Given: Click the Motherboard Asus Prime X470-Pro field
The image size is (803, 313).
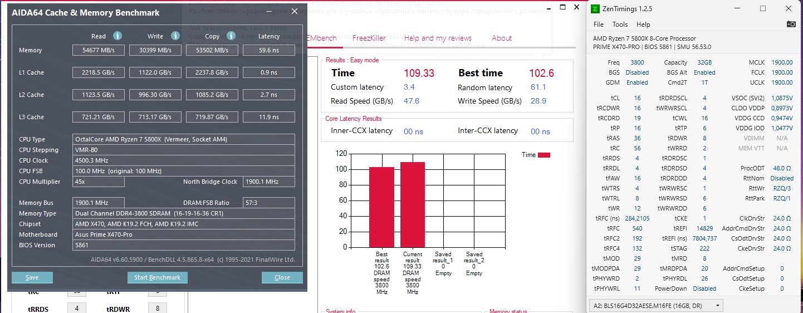Looking at the screenshot, I should 184,234.
